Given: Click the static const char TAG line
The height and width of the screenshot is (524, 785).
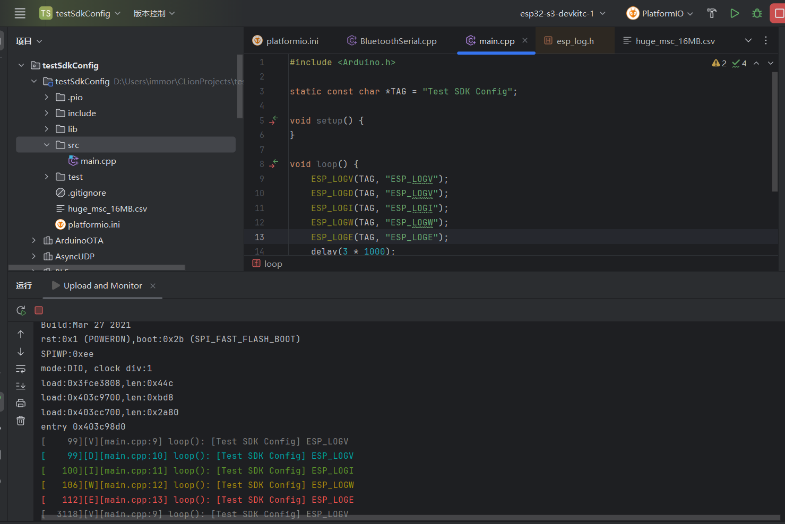Looking at the screenshot, I should coord(403,91).
